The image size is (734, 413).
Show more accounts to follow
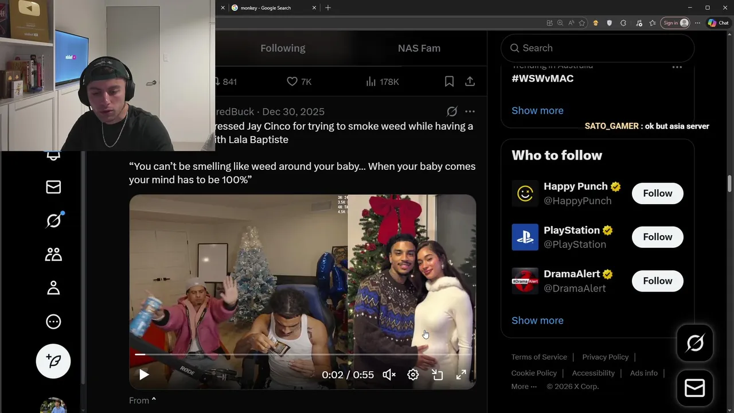coord(537,320)
